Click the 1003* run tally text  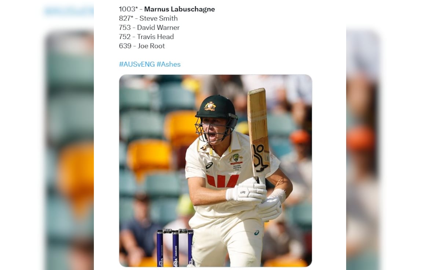pyautogui.click(x=128, y=9)
